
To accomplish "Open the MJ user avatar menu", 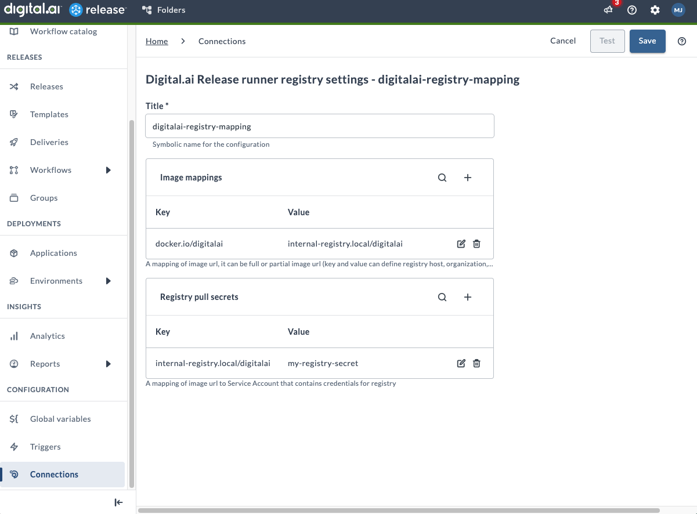I will (678, 10).
